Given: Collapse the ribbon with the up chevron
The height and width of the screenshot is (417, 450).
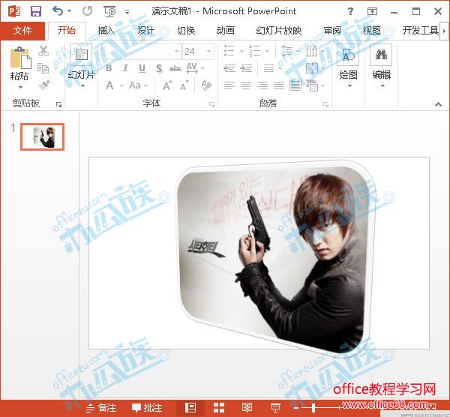Looking at the screenshot, I should click(x=438, y=104).
